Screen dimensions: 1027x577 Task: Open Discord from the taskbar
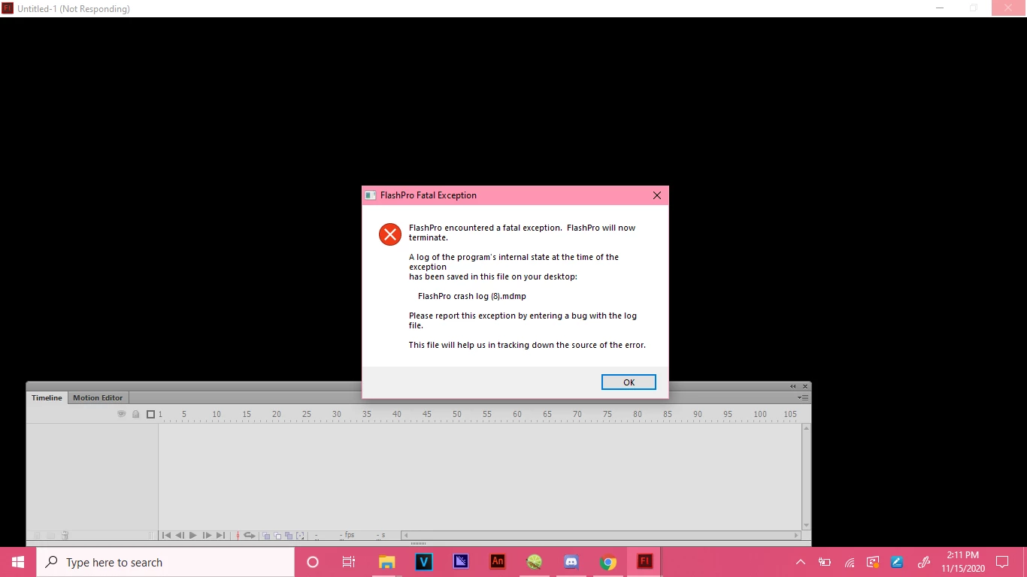click(571, 562)
